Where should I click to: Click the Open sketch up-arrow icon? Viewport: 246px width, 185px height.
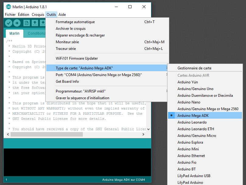coord(35,23)
